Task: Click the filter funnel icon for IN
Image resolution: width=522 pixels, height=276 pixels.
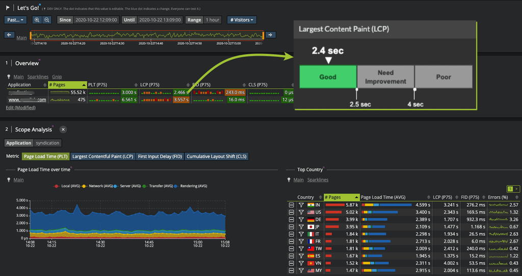Action: point(301,205)
